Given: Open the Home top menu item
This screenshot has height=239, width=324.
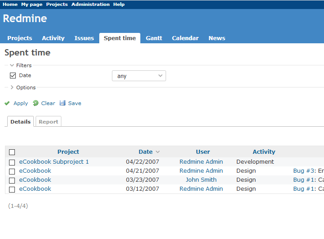Looking at the screenshot, I should click(10, 5).
